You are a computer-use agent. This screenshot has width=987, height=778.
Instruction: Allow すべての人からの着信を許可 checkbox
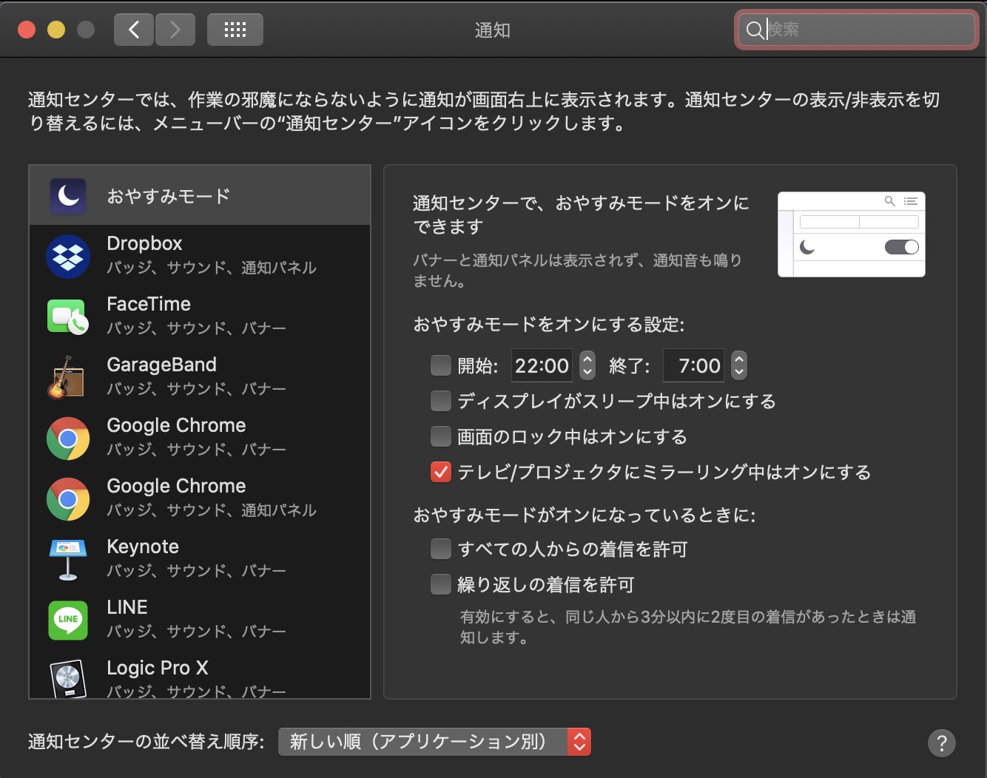coord(441,549)
